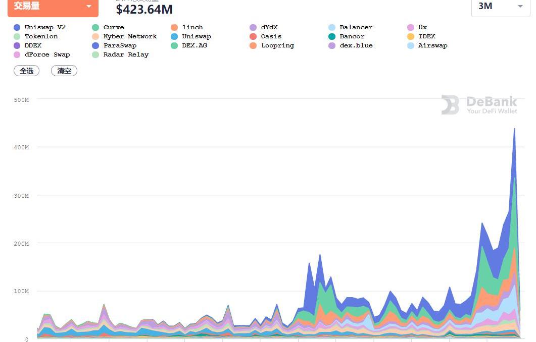The width and height of the screenshot is (536, 342).
Task: Hide the Kyber Network series
Action: [130, 36]
